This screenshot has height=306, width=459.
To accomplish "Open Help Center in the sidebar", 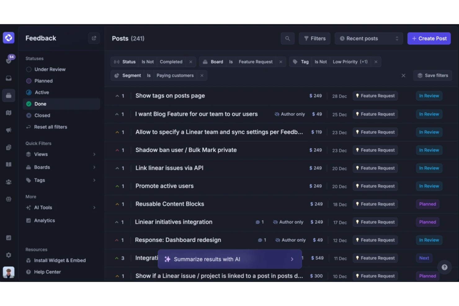I will (x=61, y=272).
